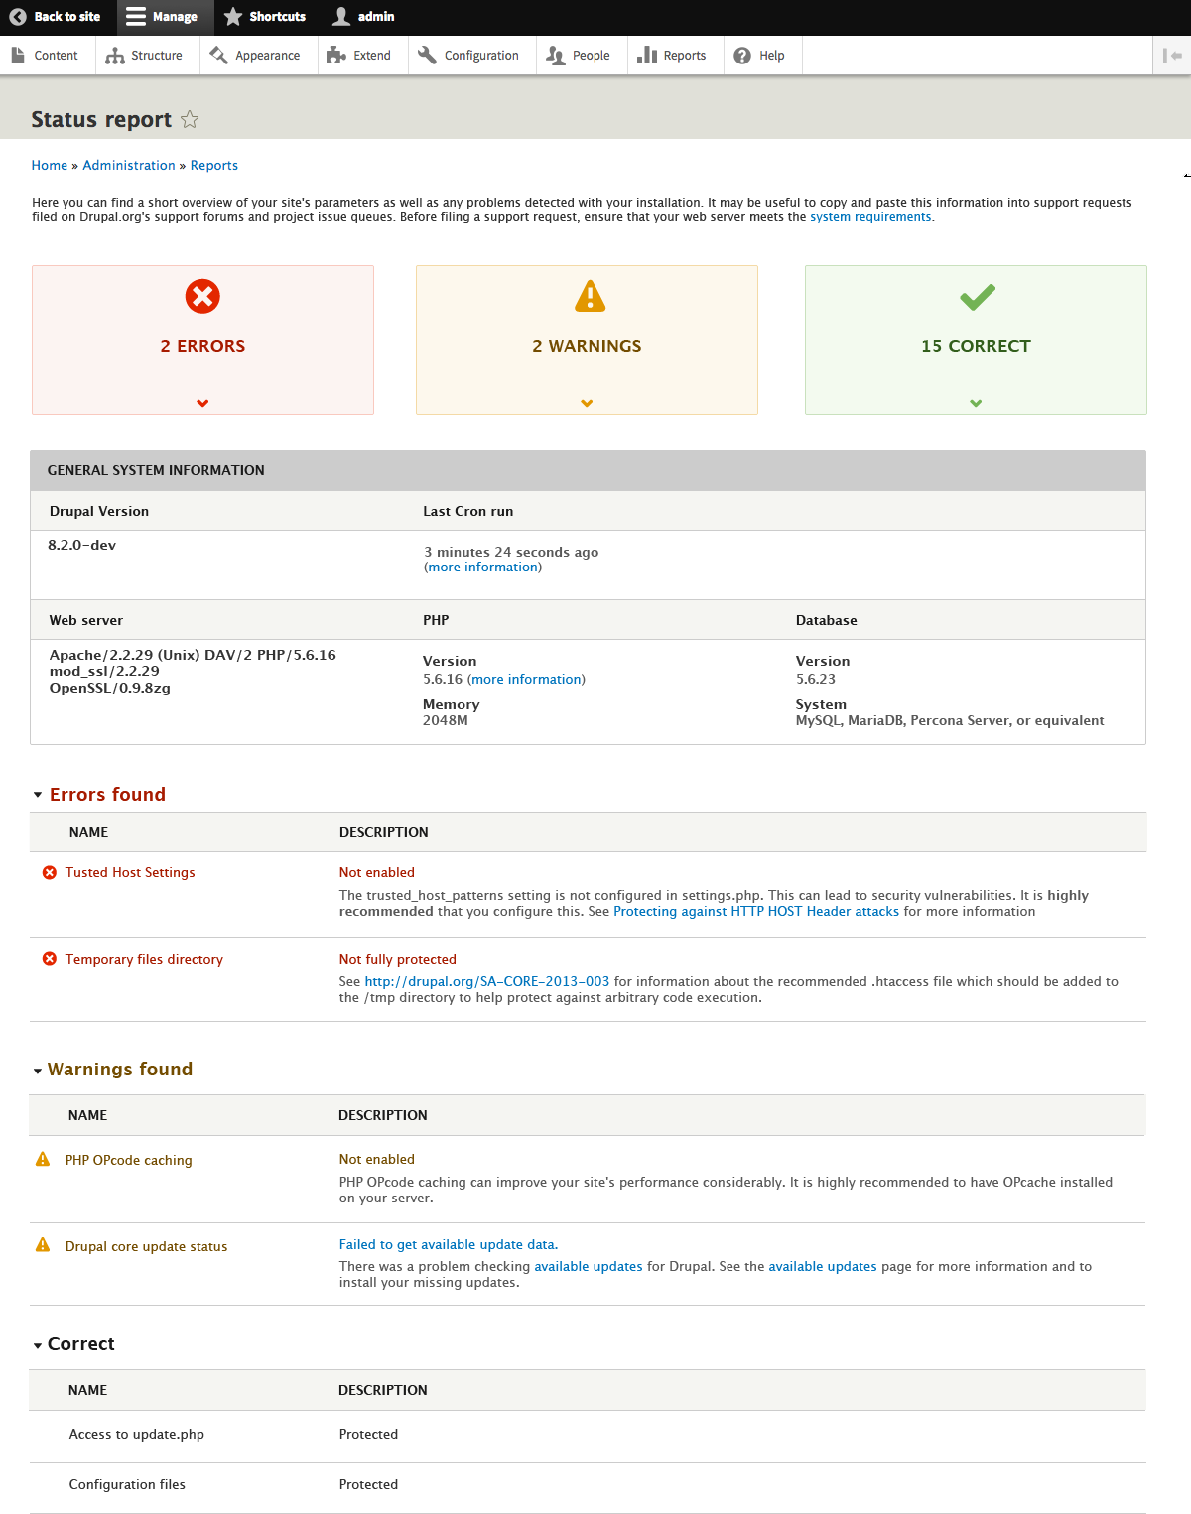Image resolution: width=1191 pixels, height=1514 pixels.
Task: Click the 15 CORRECT summary text
Action: pyautogui.click(x=976, y=346)
